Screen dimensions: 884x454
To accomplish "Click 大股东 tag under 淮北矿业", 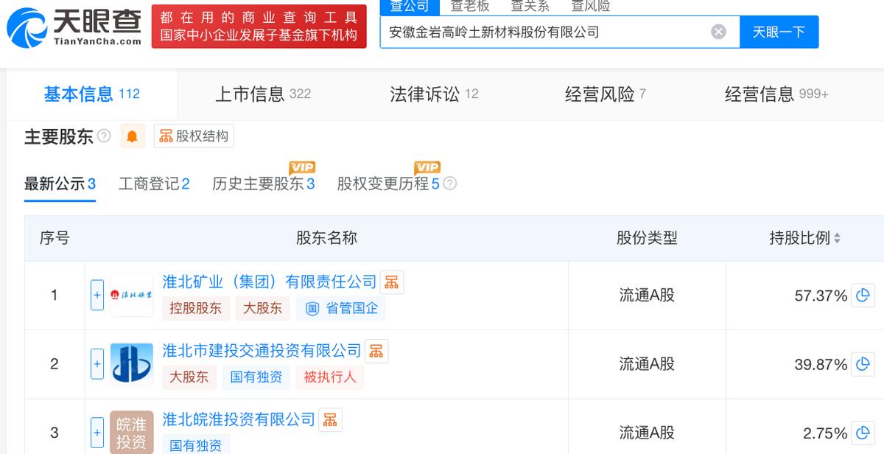I will (263, 309).
